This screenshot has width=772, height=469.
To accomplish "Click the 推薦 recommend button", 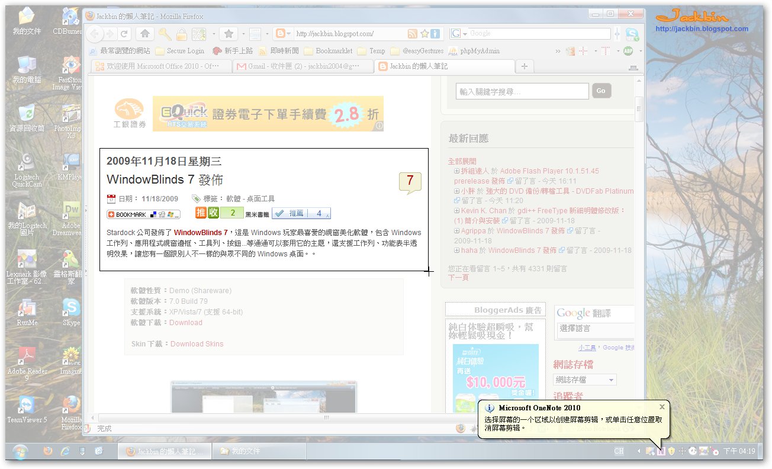I will [x=301, y=213].
